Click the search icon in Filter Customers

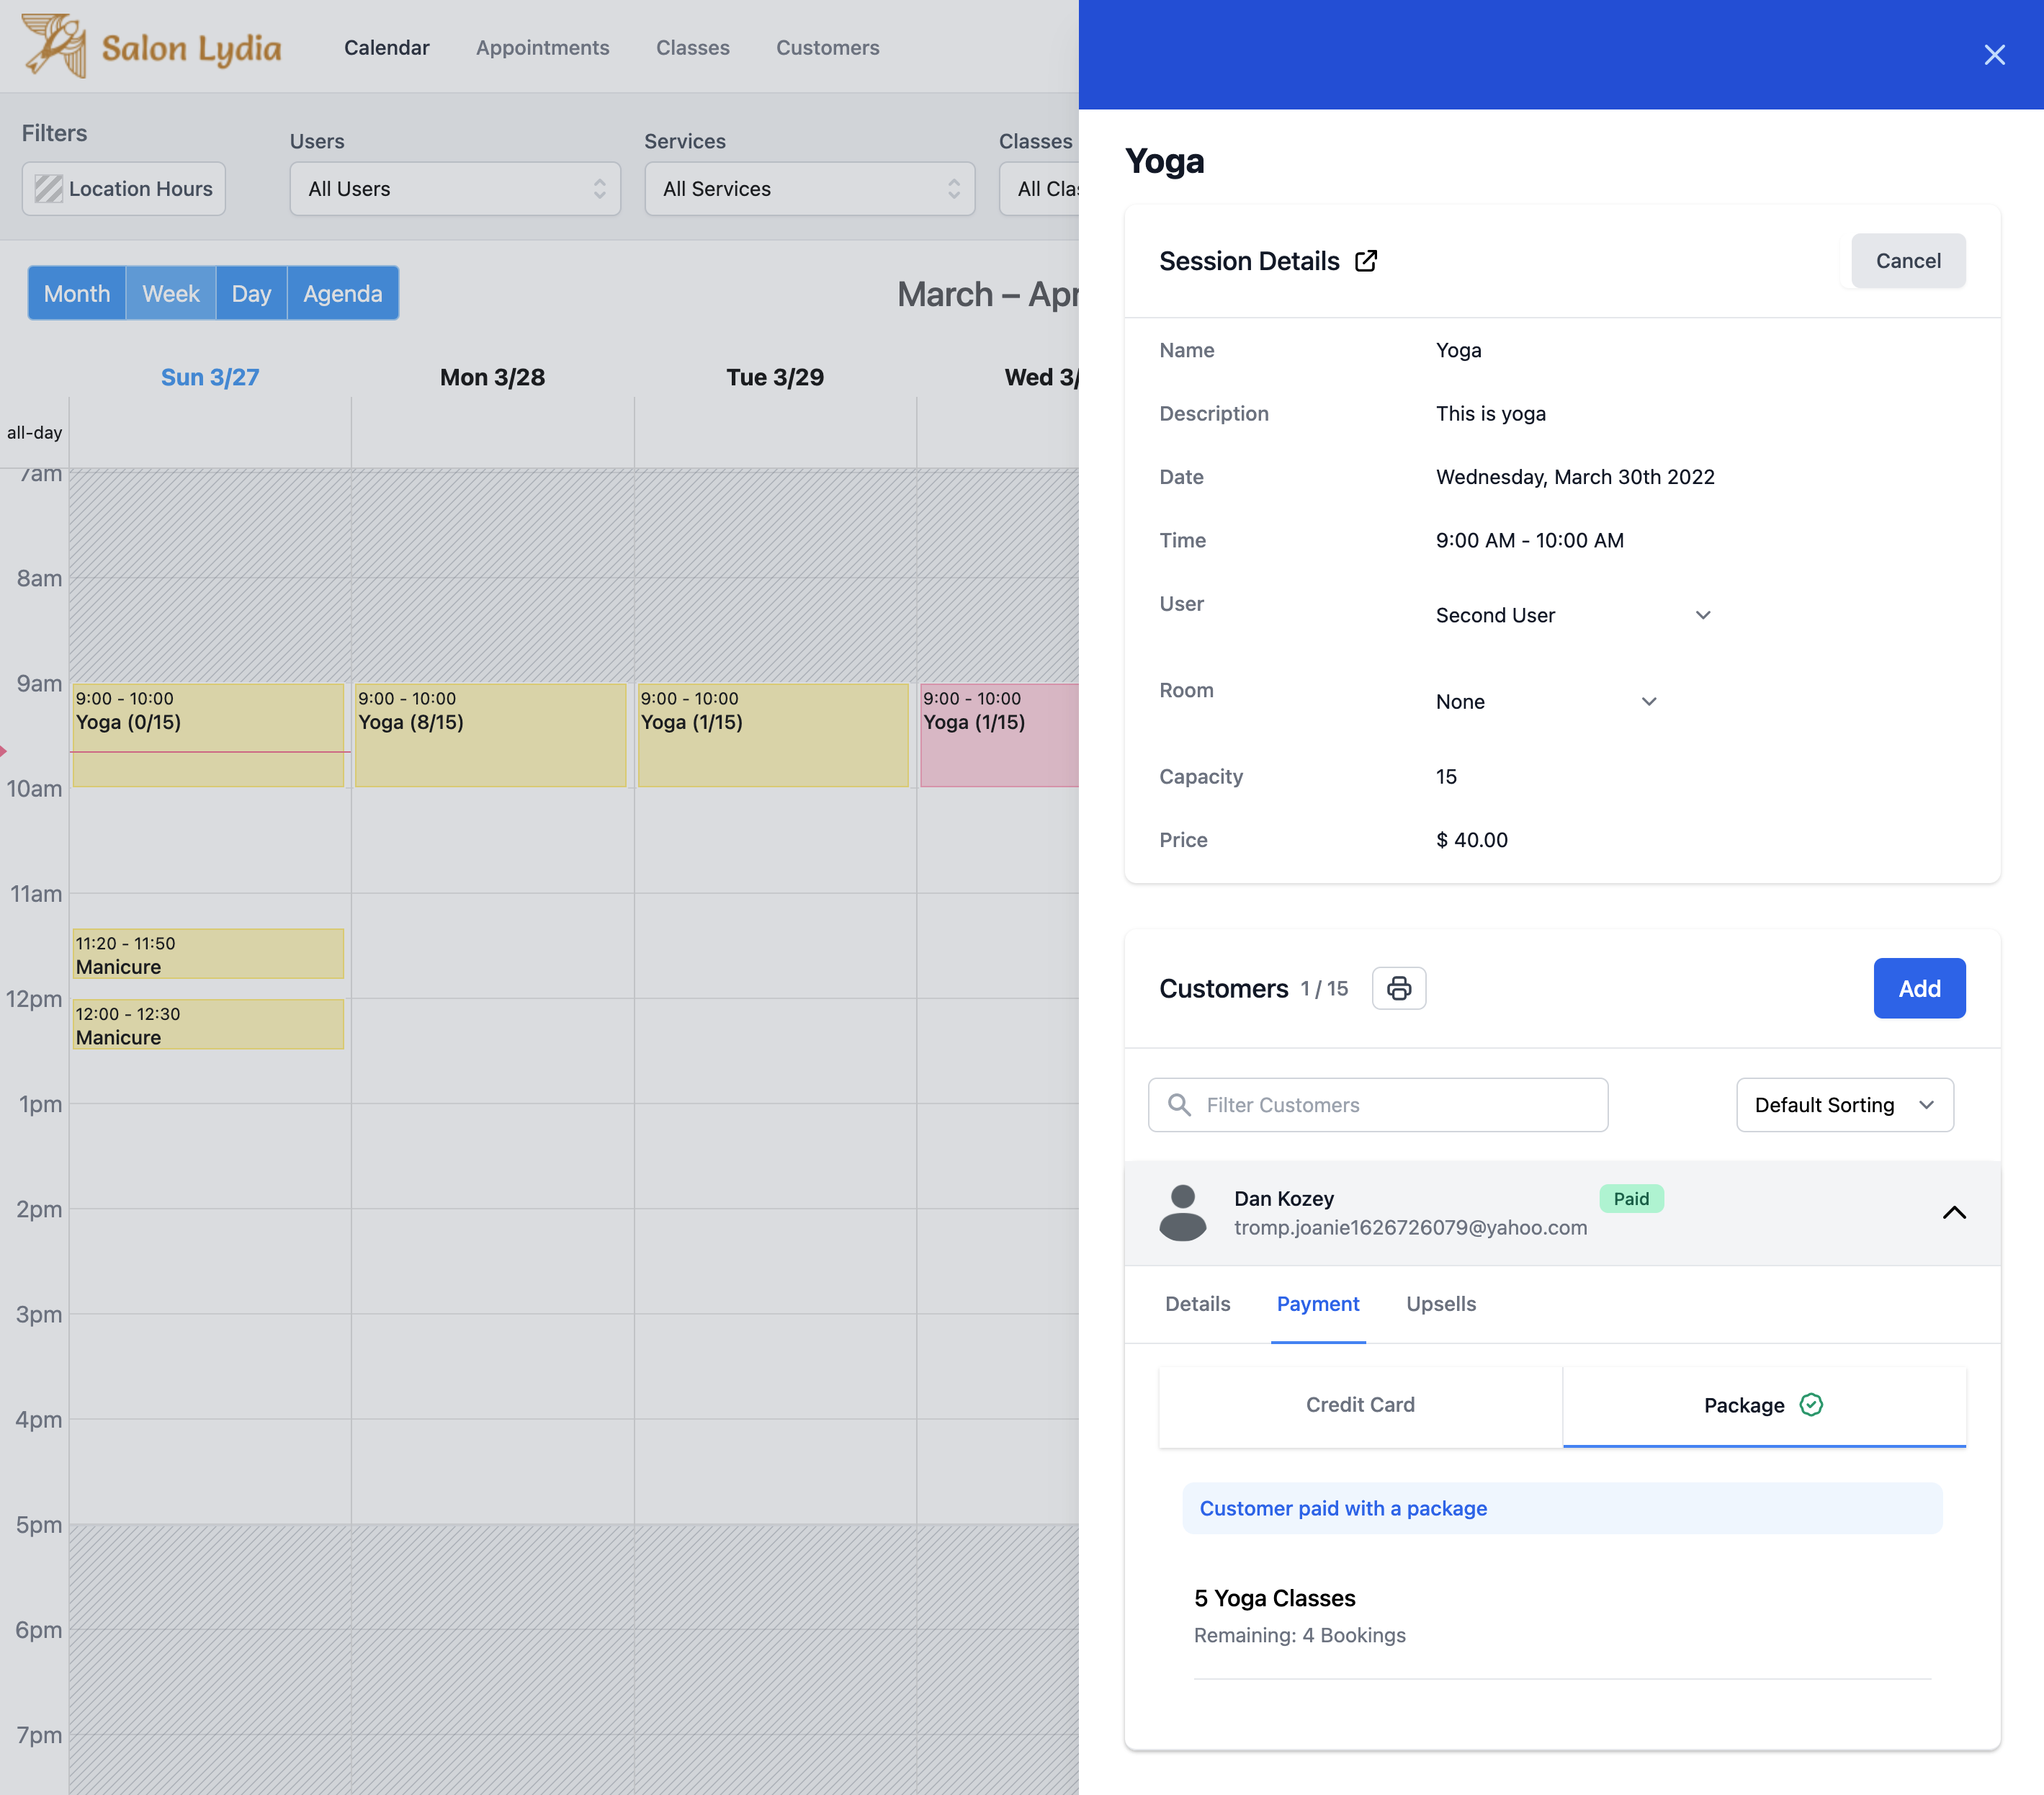(1180, 1104)
